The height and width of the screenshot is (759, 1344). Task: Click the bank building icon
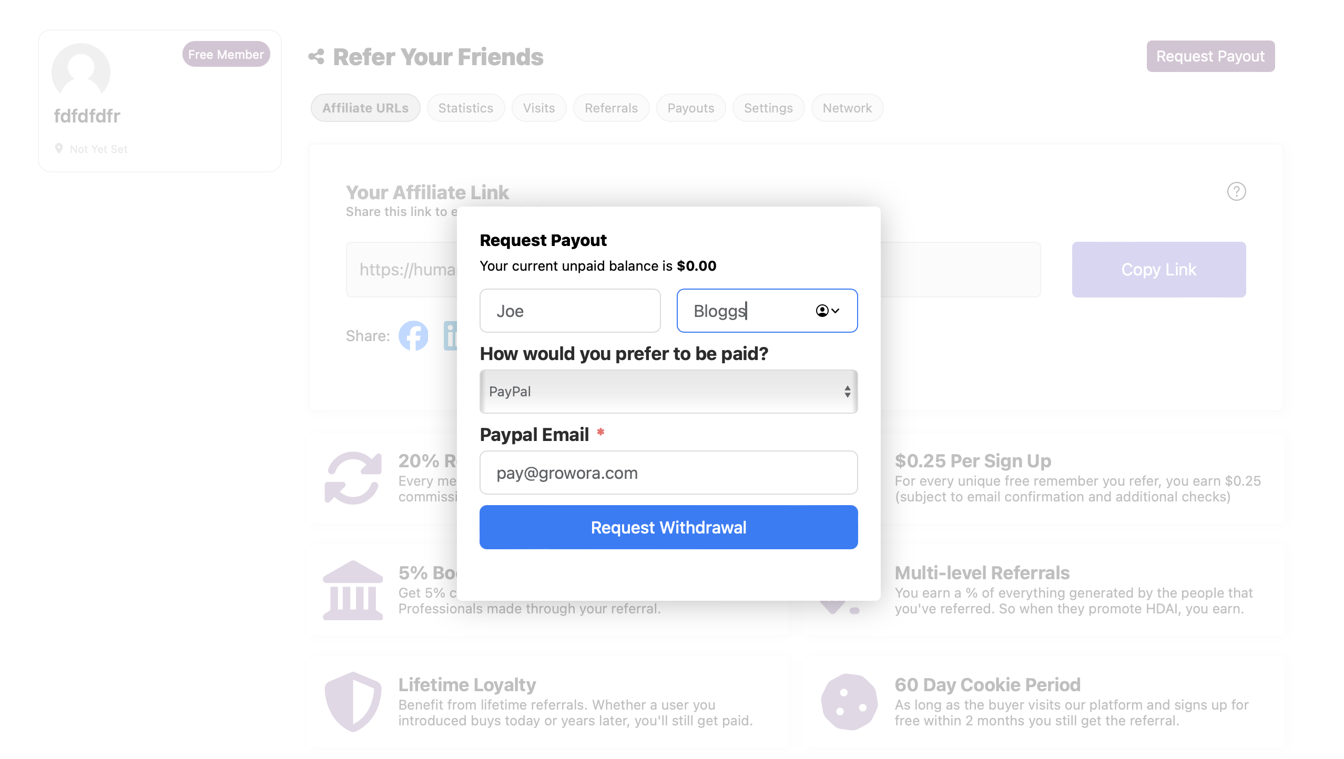(x=353, y=590)
